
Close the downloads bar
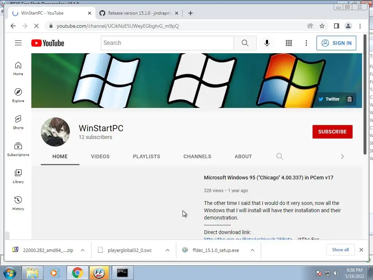point(361,250)
